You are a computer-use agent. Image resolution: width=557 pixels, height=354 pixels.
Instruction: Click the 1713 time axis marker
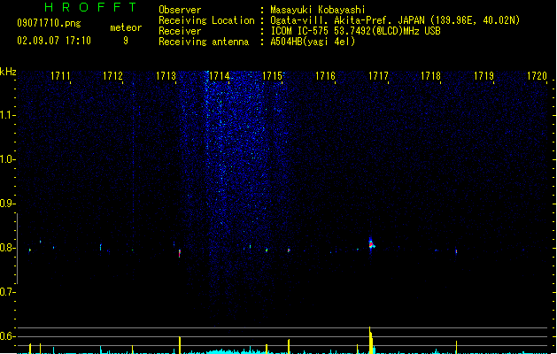pos(166,76)
